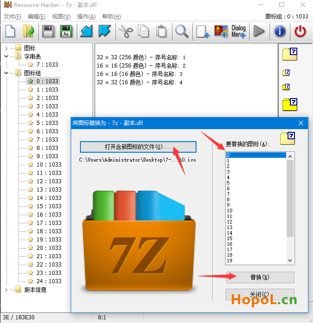Select icon group 24 : 1033
This screenshot has width=313, height=323.
(49, 281)
